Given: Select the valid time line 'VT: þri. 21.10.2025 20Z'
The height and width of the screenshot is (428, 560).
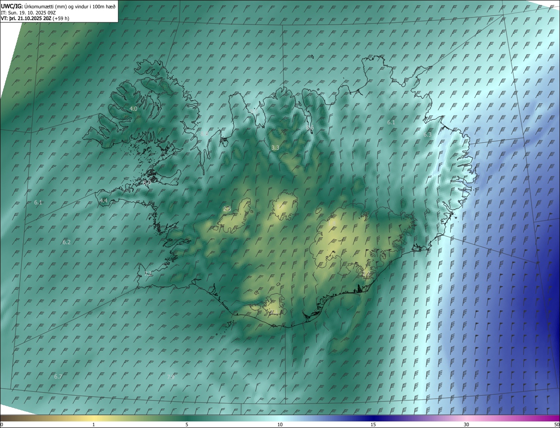Looking at the screenshot, I should 26,18.
